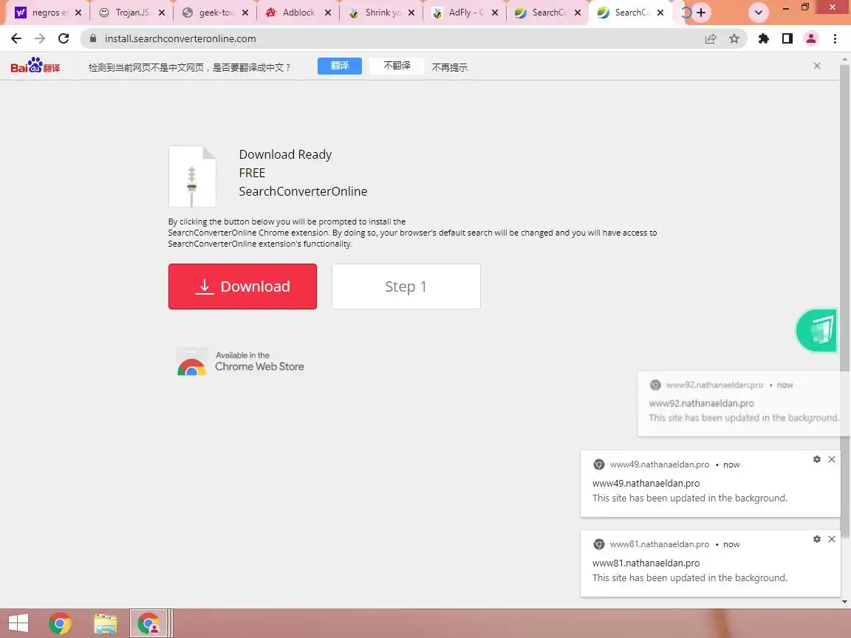Click the blue 翻译 translate button
The width and height of the screenshot is (851, 638).
[340, 66]
